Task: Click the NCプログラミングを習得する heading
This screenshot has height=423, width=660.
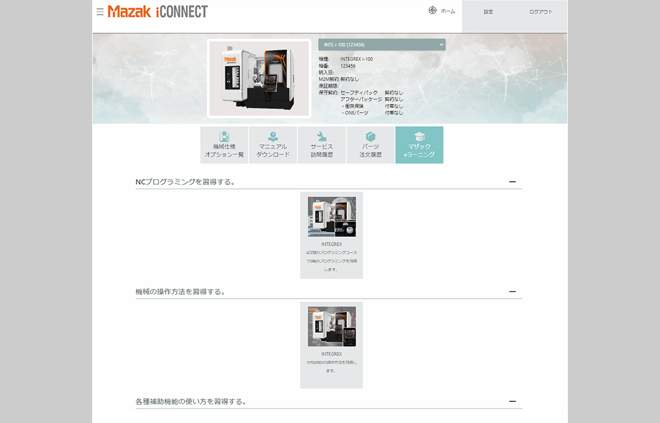Action: coord(185,182)
